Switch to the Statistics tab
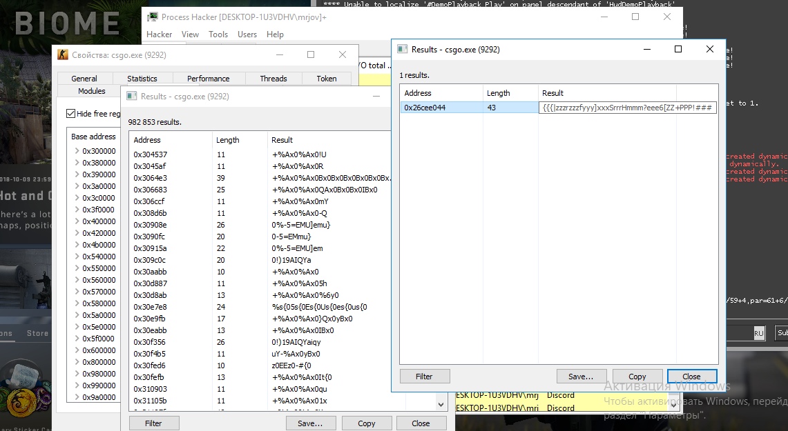 142,79
